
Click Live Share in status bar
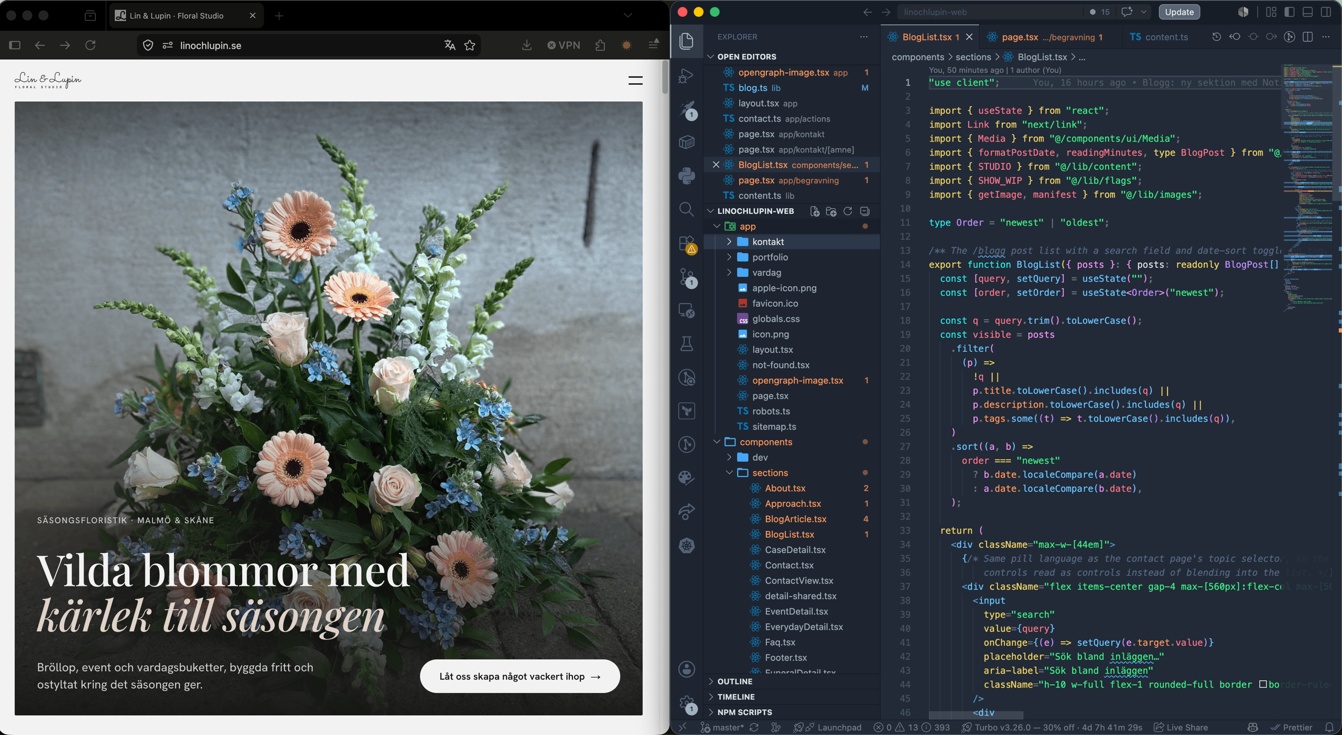pyautogui.click(x=1181, y=727)
